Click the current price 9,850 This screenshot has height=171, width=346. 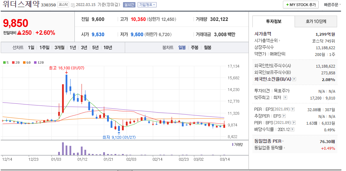click(16, 23)
